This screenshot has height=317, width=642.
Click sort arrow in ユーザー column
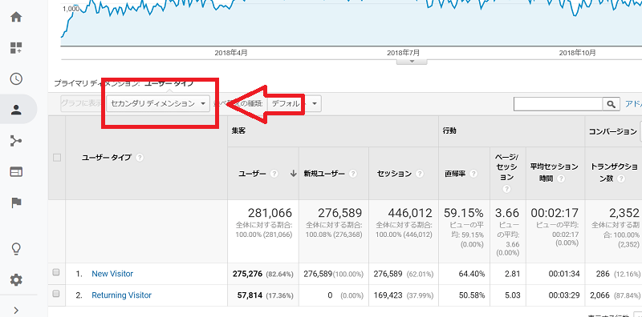pos(293,174)
